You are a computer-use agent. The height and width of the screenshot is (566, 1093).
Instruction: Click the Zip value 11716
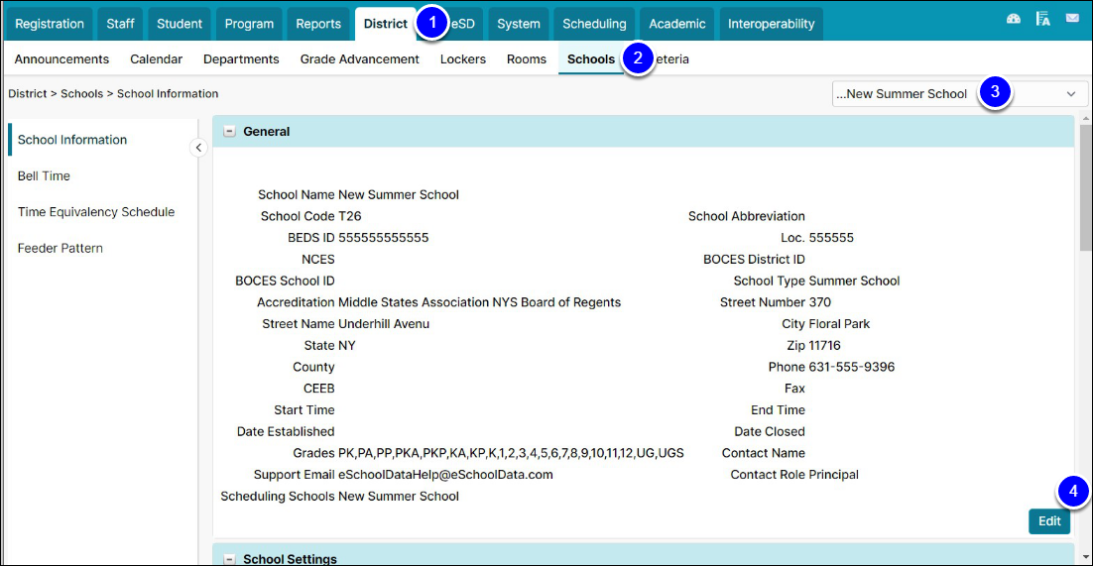824,346
